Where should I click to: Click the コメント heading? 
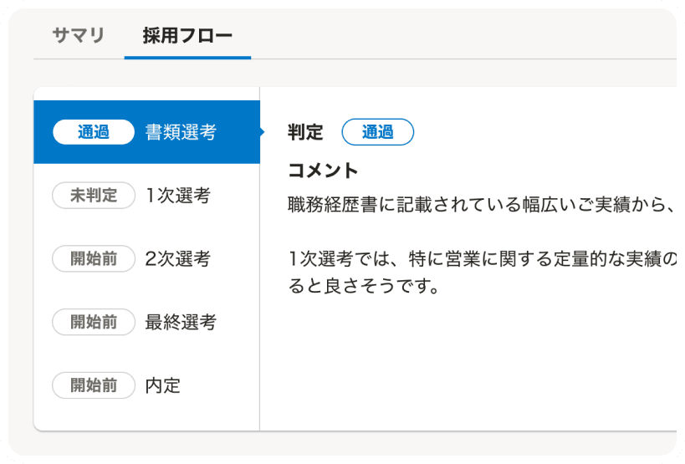coord(323,171)
